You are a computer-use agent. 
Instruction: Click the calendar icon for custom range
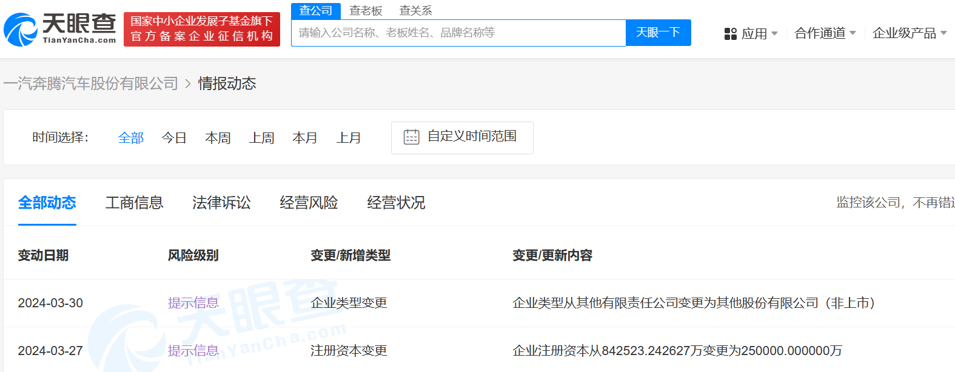click(411, 137)
